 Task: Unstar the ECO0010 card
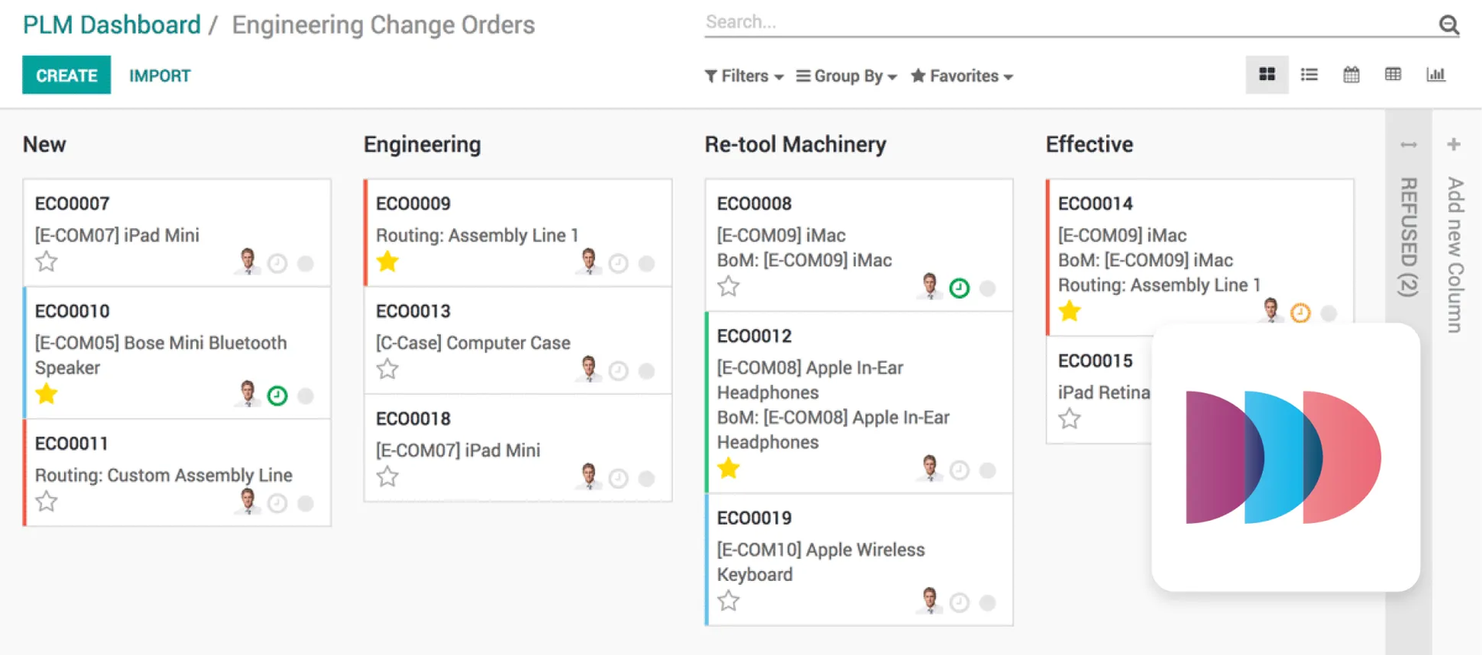(x=46, y=394)
